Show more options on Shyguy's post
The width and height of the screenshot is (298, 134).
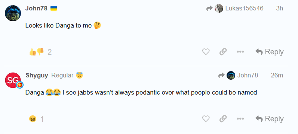(240, 119)
